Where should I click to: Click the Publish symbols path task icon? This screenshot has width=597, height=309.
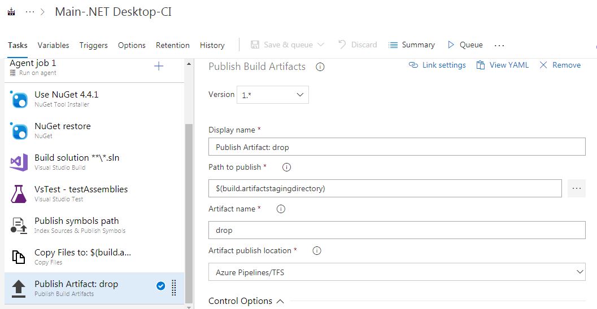click(19, 226)
